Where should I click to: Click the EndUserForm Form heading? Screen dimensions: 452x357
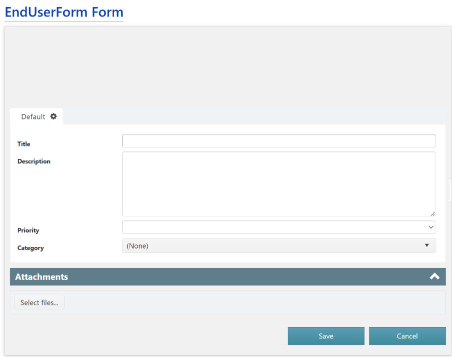pos(64,12)
